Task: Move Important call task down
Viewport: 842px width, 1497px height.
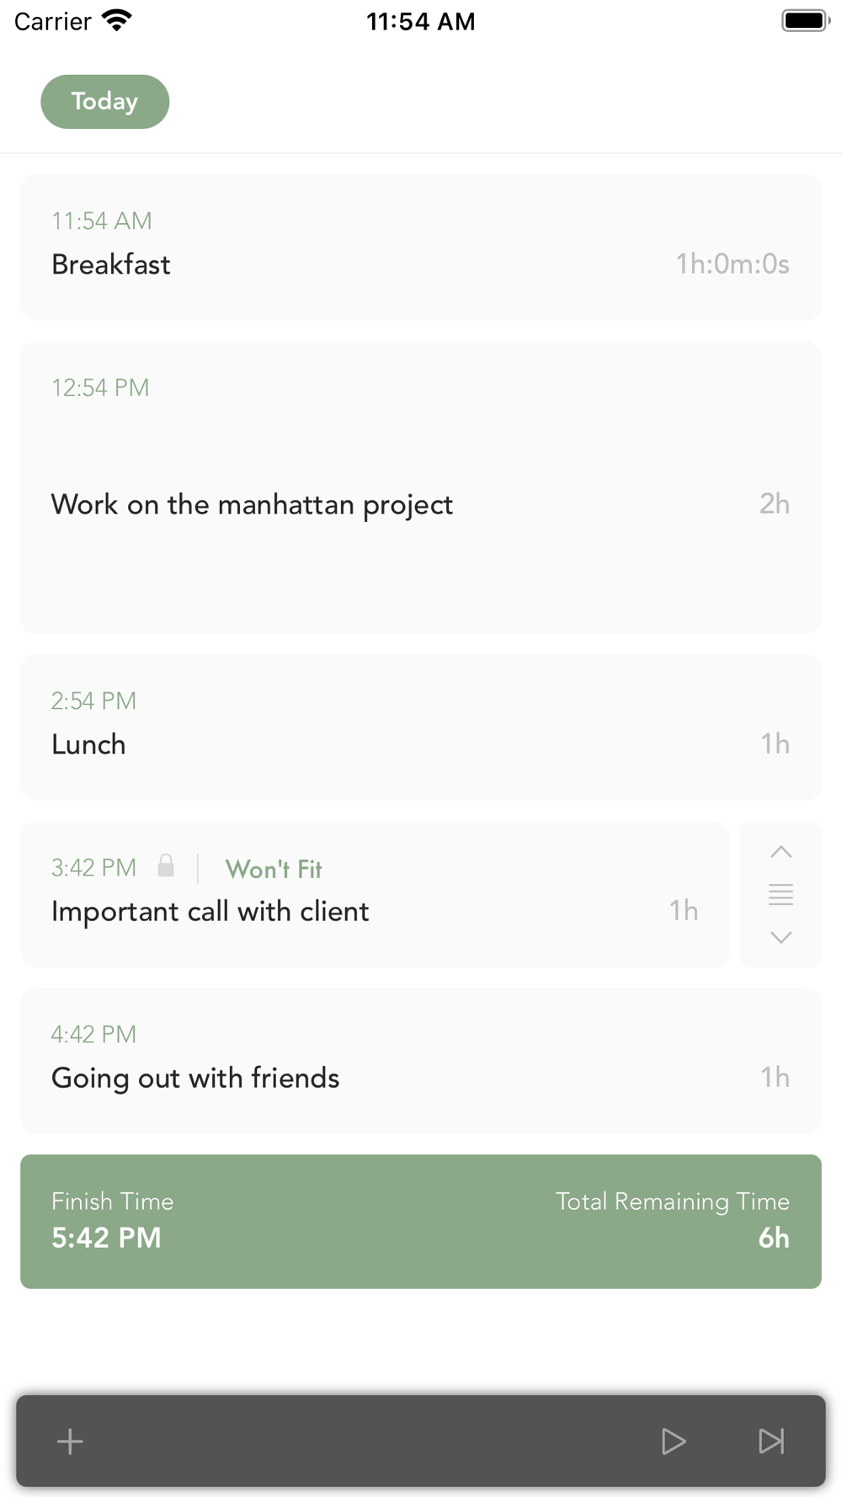Action: [x=781, y=937]
